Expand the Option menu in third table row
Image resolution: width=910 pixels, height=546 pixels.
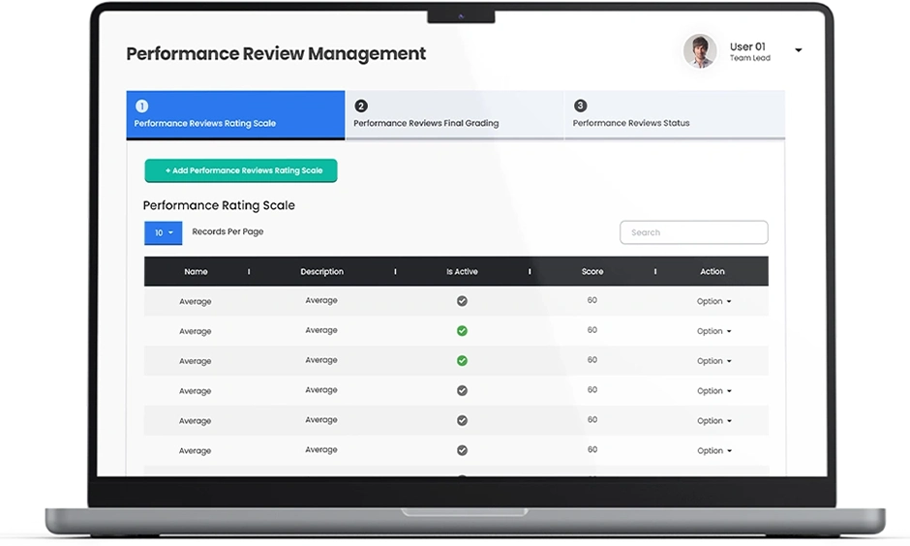tap(713, 361)
